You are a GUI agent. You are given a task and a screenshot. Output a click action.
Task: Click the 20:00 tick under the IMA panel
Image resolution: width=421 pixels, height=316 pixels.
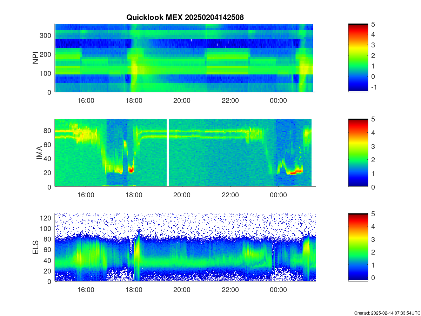coord(182,195)
